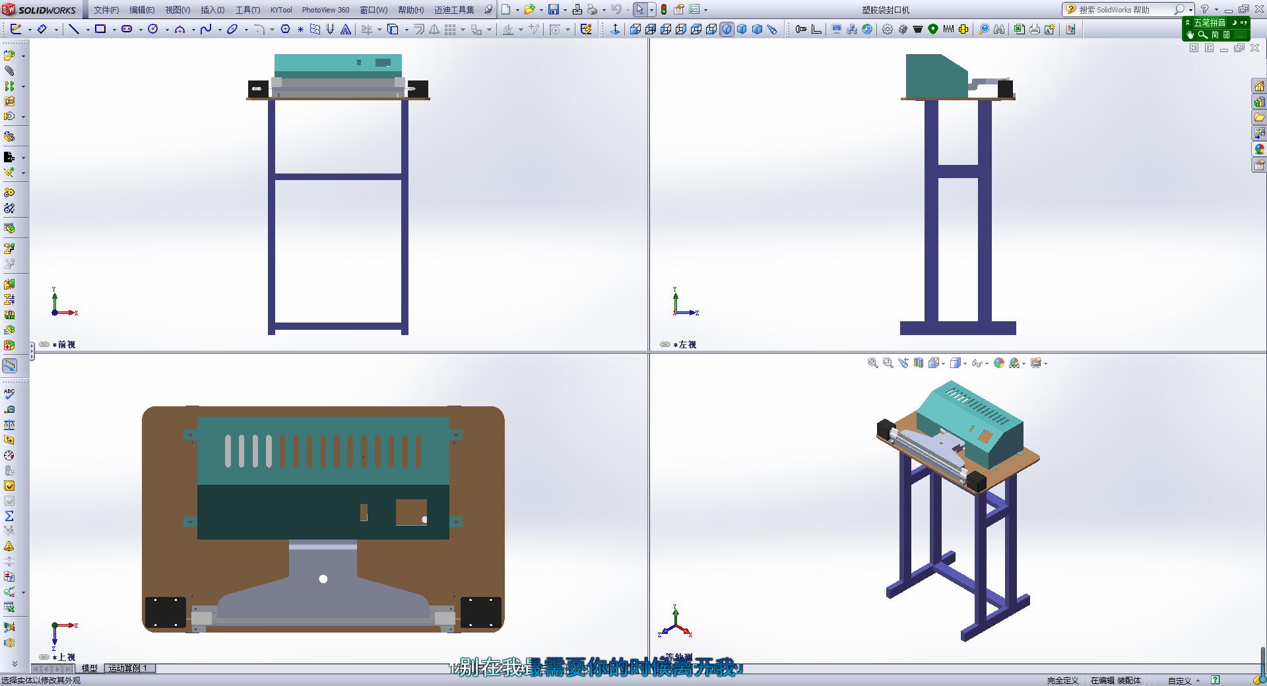The width and height of the screenshot is (1267, 686).
Task: Click the Zoom to Fit icon
Action: [x=872, y=363]
